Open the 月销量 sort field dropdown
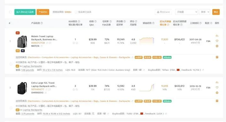Image resolution: width=226 pixels, height=122 pixels. click(187, 12)
